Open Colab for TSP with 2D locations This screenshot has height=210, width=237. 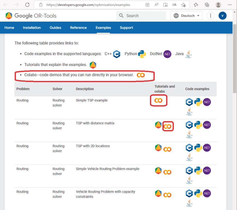[168, 149]
